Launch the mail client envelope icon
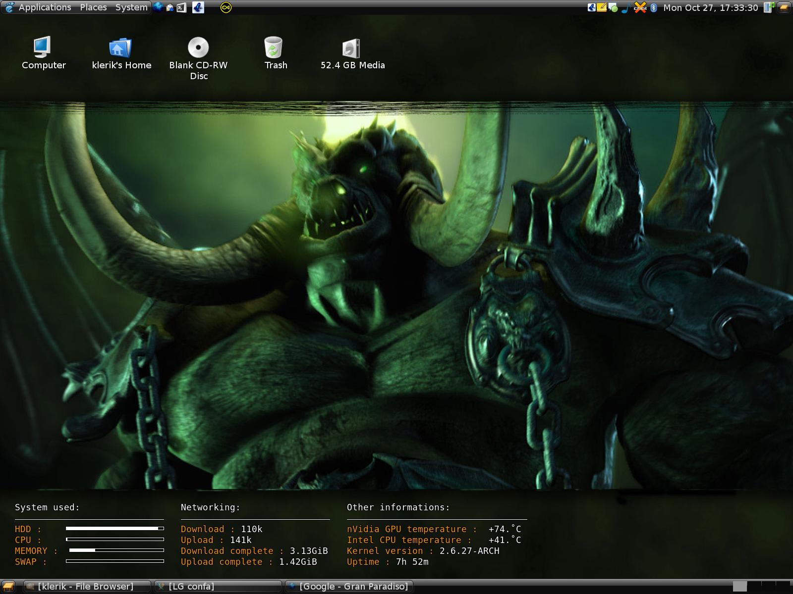The height and width of the screenshot is (594, 793). 170,7
